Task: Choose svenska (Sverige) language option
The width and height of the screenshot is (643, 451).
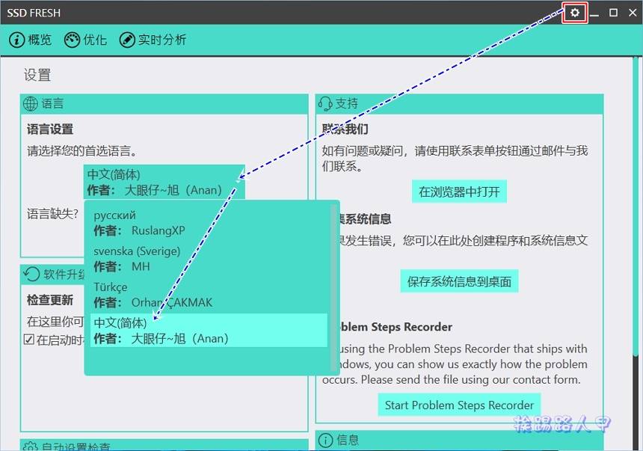Action: [209, 259]
